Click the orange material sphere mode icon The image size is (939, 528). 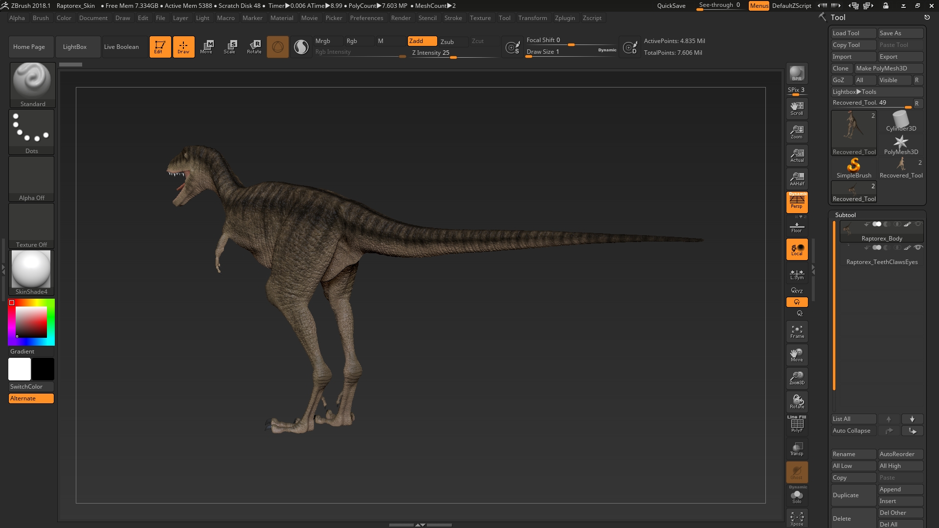point(278,47)
